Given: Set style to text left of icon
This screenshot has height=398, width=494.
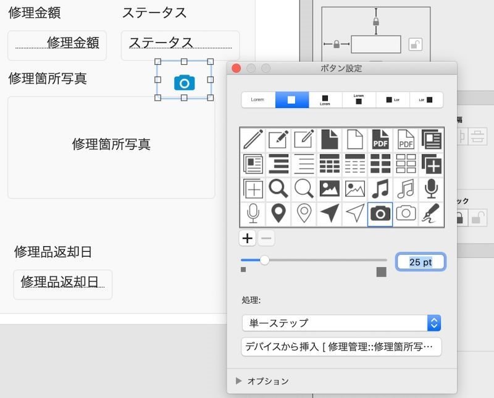Looking at the screenshot, I should (x=426, y=100).
